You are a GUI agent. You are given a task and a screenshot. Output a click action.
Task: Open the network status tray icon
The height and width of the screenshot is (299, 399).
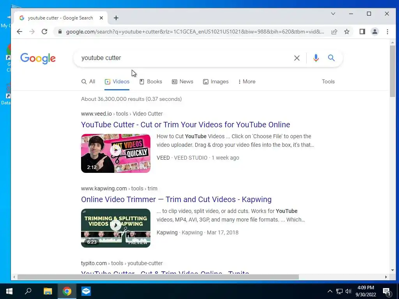(x=339, y=291)
